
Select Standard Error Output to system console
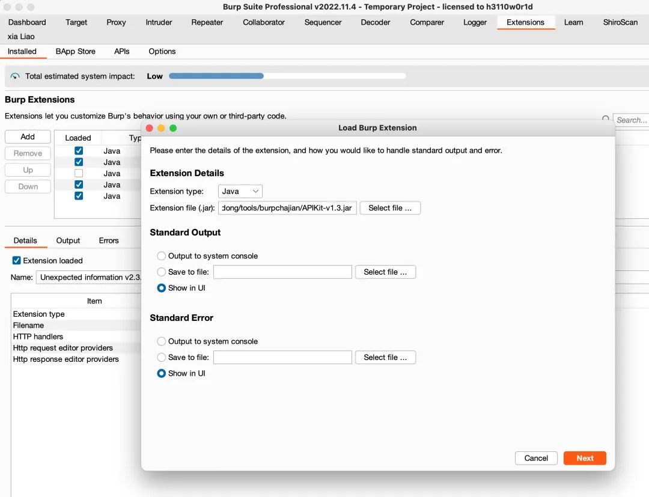pyautogui.click(x=162, y=341)
